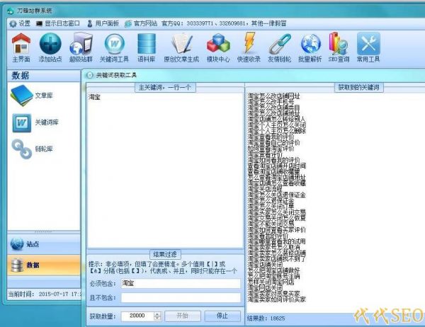The image size is (425, 327).
Task: Open the 设置 gear menu item
Action: point(20,23)
